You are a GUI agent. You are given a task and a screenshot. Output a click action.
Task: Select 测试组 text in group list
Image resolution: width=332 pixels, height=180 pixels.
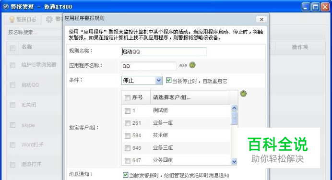(x=160, y=110)
